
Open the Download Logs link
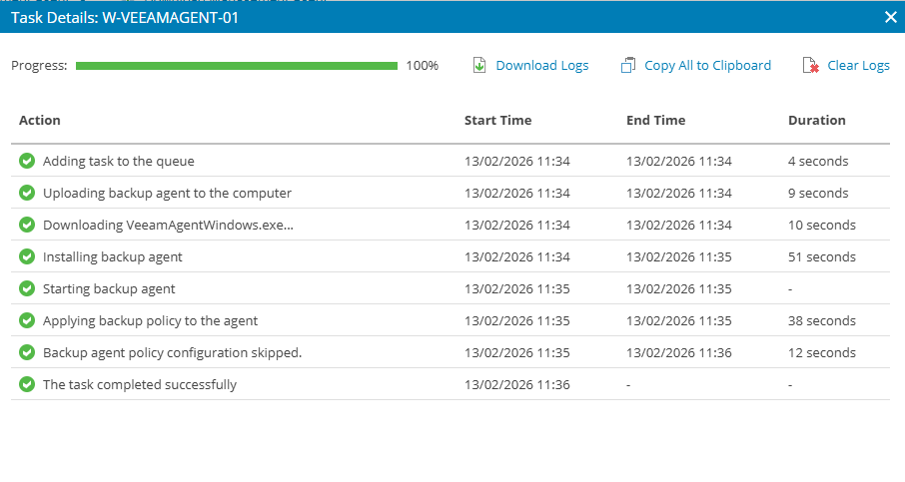click(542, 66)
